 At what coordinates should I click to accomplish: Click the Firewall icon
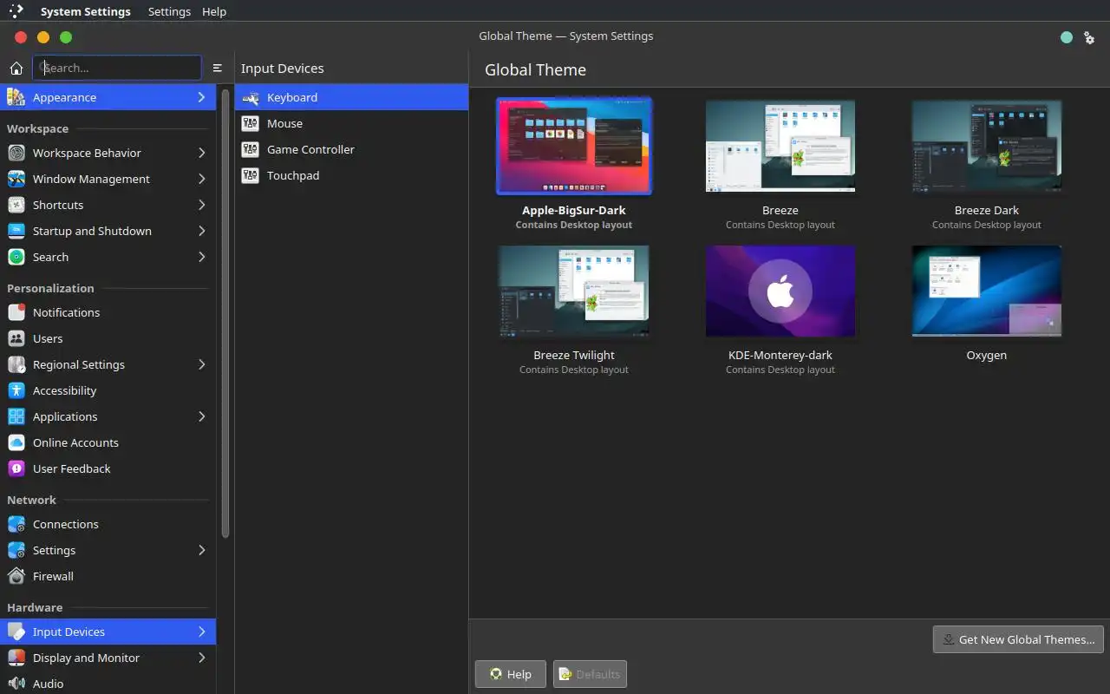[16, 576]
